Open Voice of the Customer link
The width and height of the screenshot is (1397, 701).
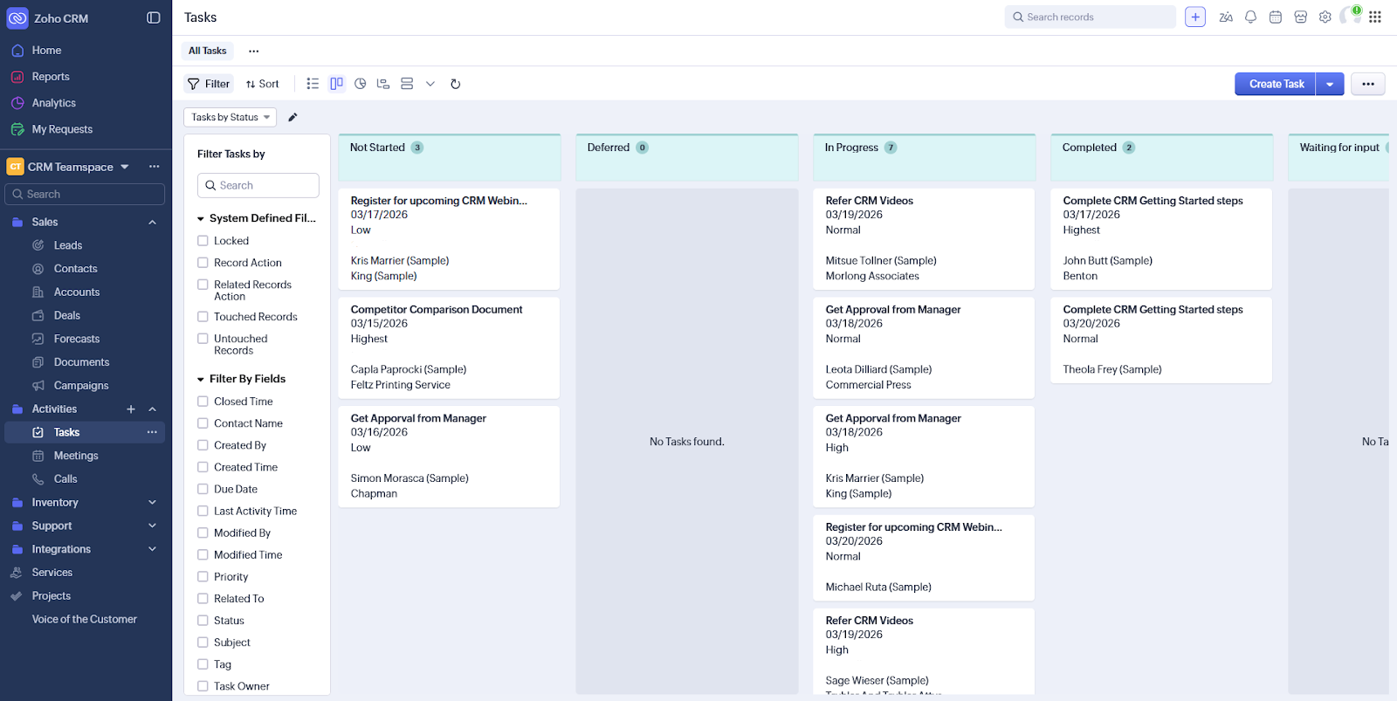tap(85, 620)
